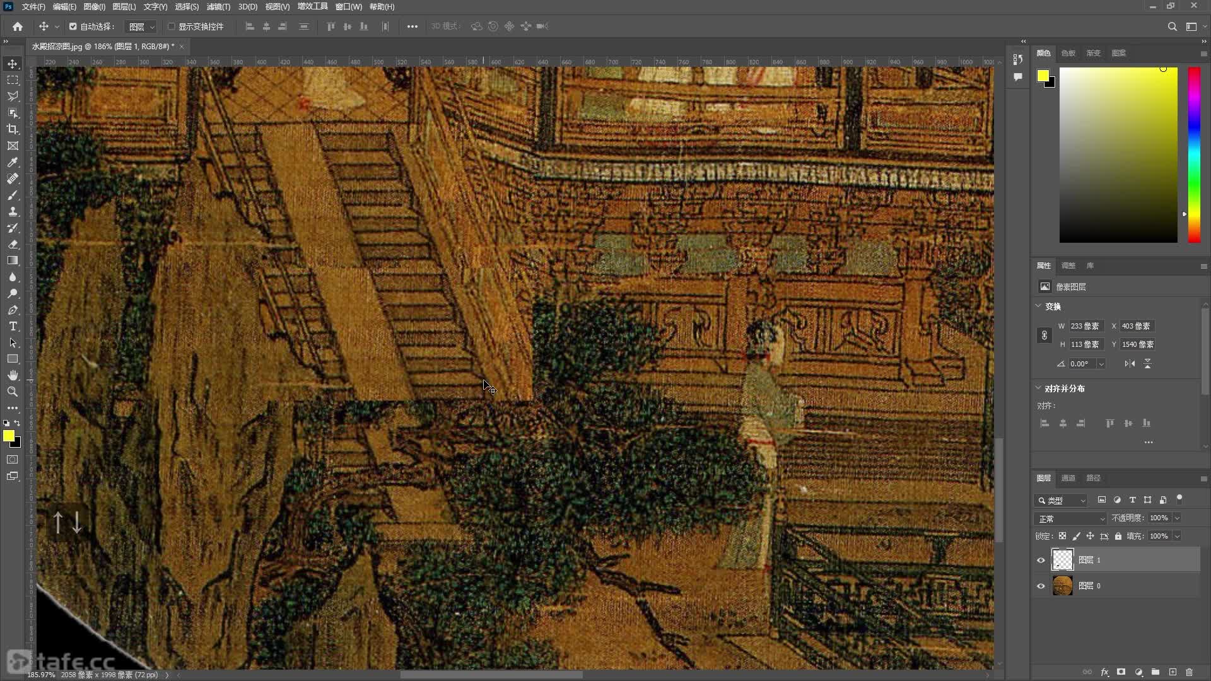Select the Clone Stamp tool

[x=13, y=211]
